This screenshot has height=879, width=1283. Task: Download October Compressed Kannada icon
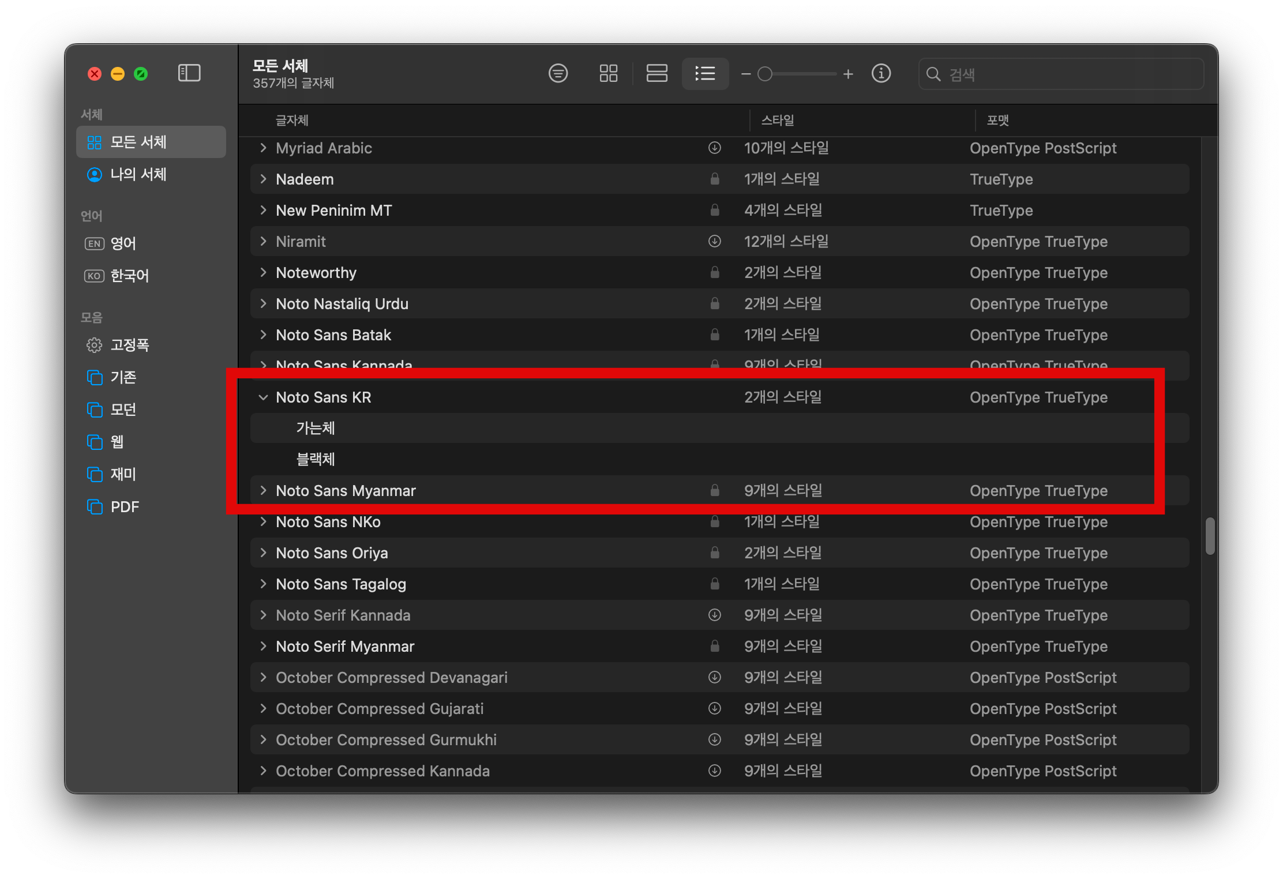pyautogui.click(x=714, y=771)
